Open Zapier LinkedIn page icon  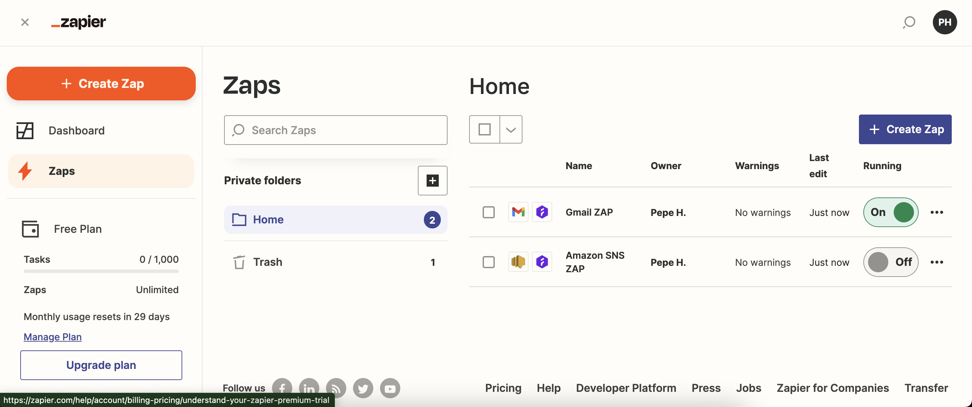[x=309, y=388]
